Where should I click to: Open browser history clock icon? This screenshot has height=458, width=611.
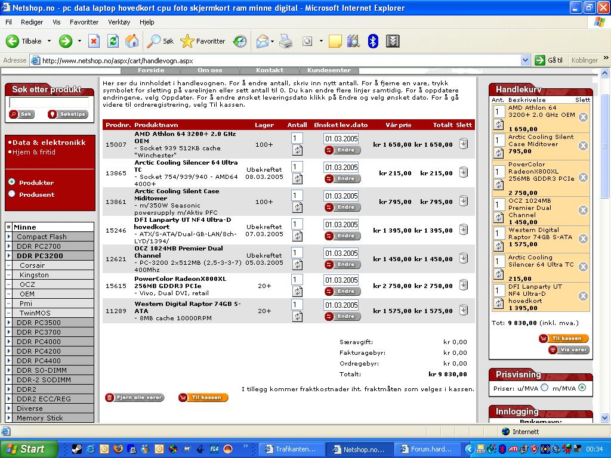240,41
